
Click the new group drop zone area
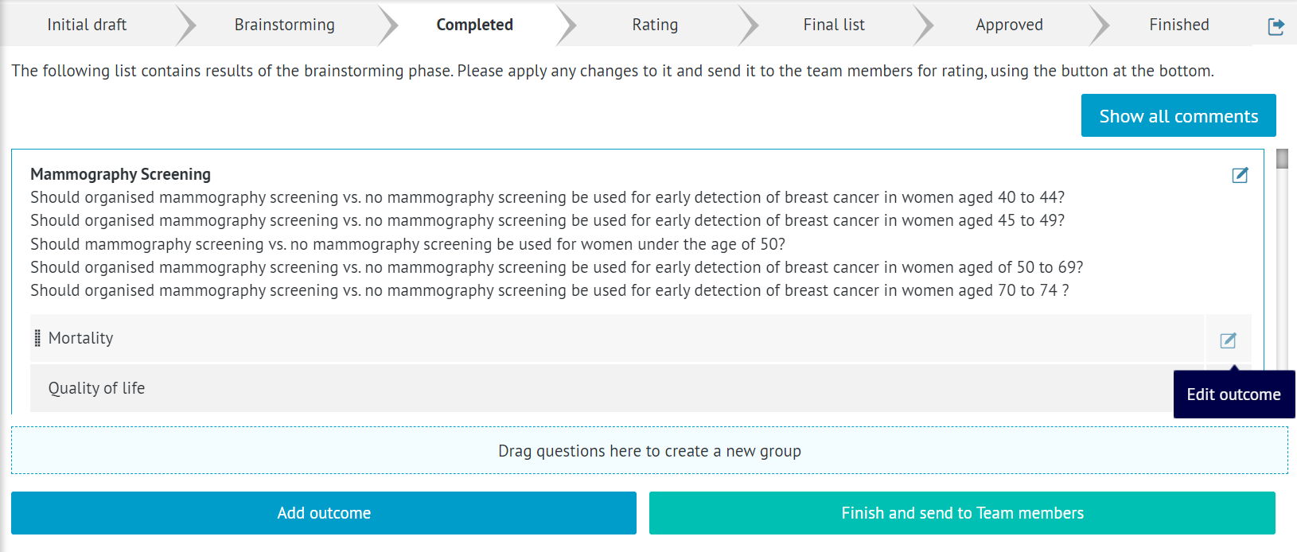point(650,450)
